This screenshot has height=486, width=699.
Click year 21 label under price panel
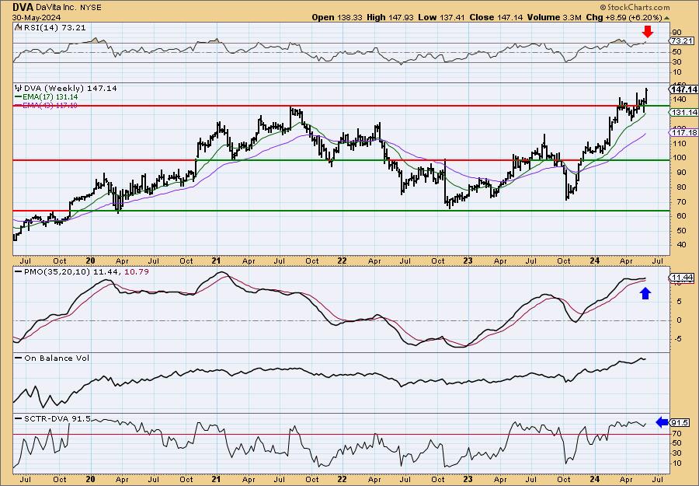(216, 260)
